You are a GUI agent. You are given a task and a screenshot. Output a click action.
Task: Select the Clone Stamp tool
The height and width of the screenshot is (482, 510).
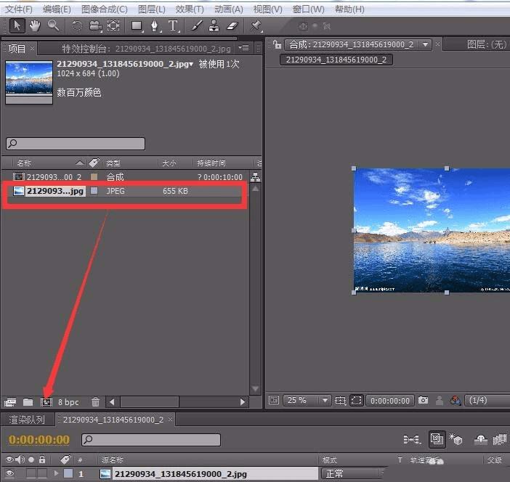tap(214, 26)
